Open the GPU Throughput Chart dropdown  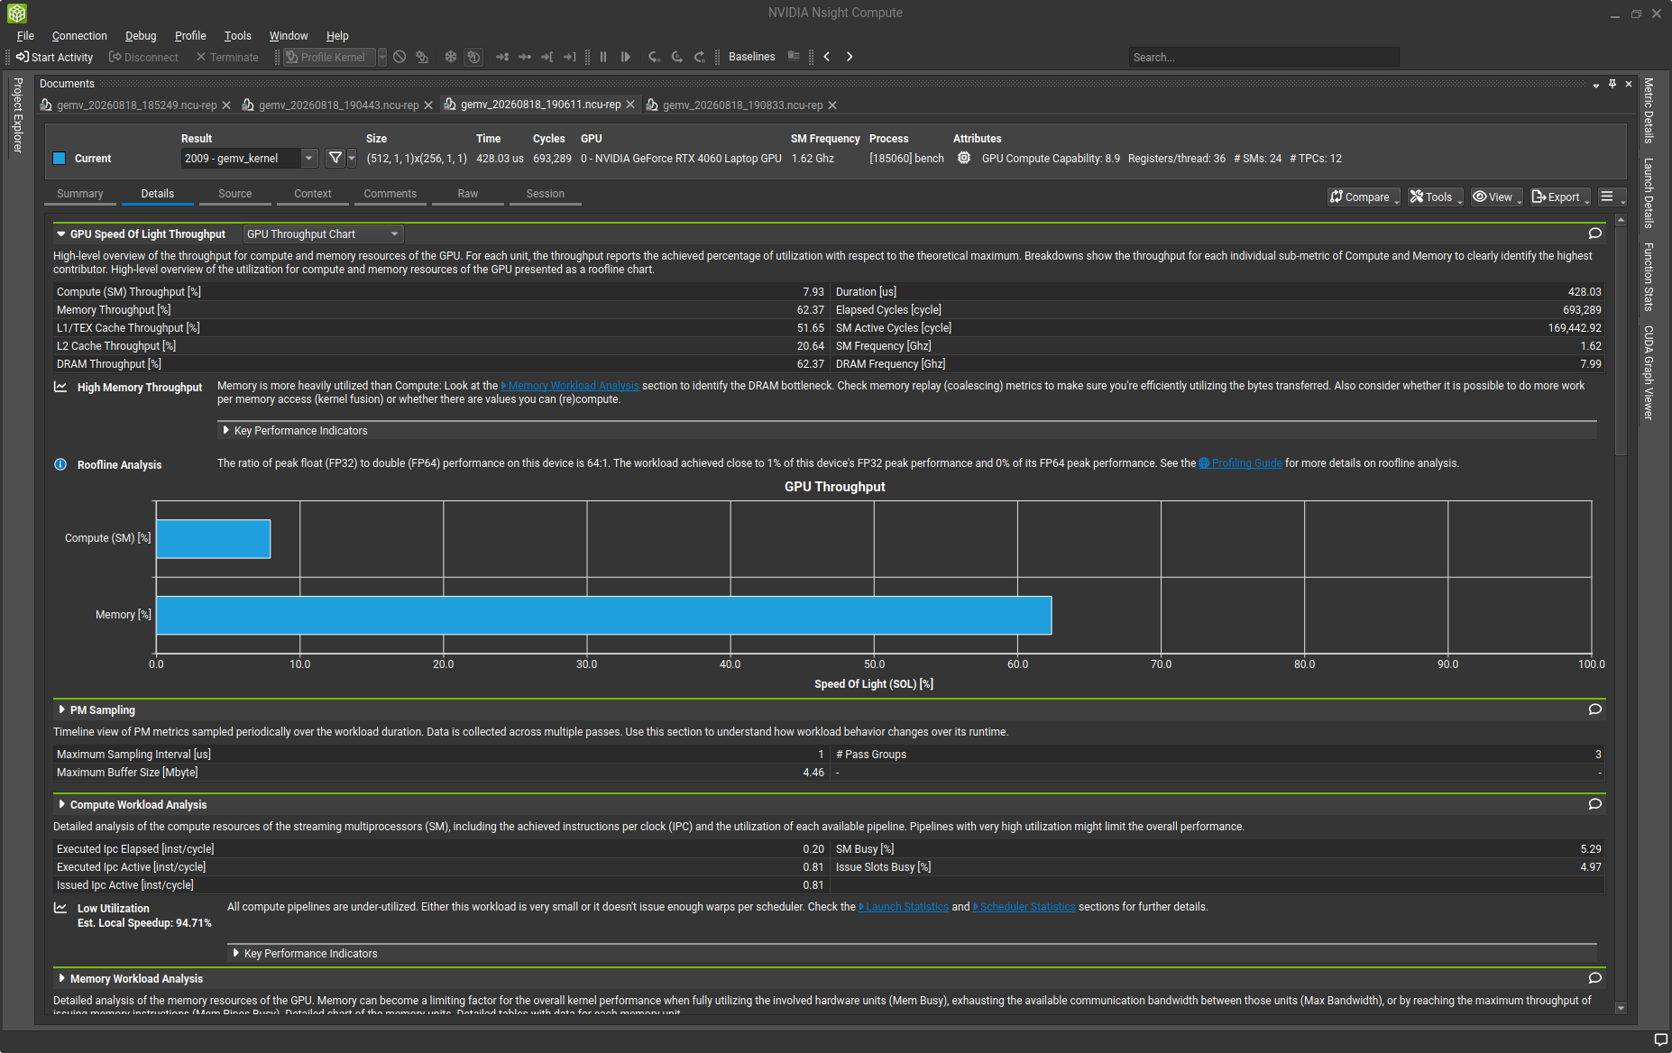[323, 234]
